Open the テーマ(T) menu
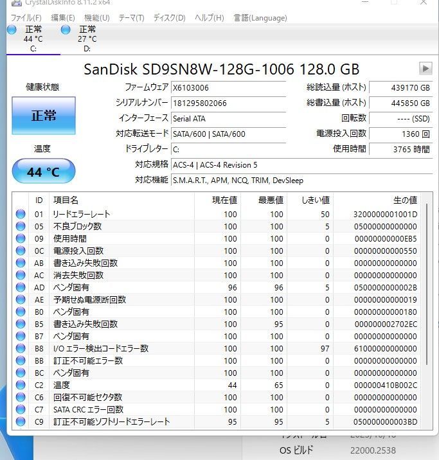This screenshot has height=460, width=439. coord(132,18)
